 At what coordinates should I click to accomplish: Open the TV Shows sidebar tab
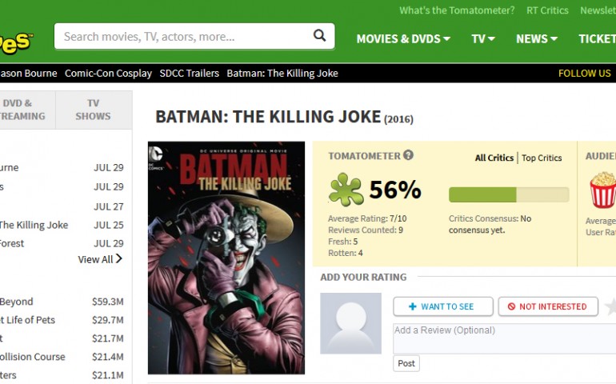[x=94, y=110]
